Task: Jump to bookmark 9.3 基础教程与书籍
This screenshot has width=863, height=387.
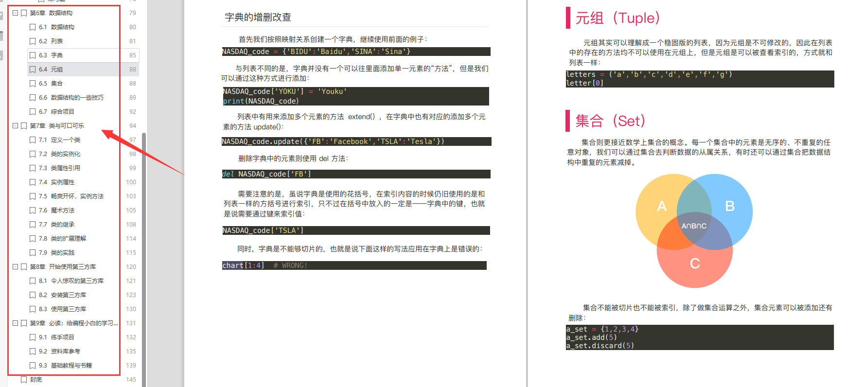Action: tap(65, 366)
